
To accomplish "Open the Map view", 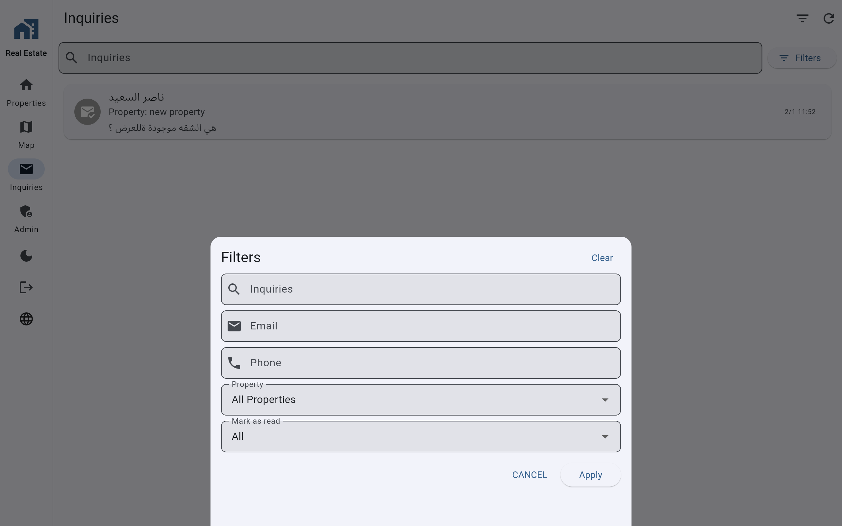I will coord(26,134).
